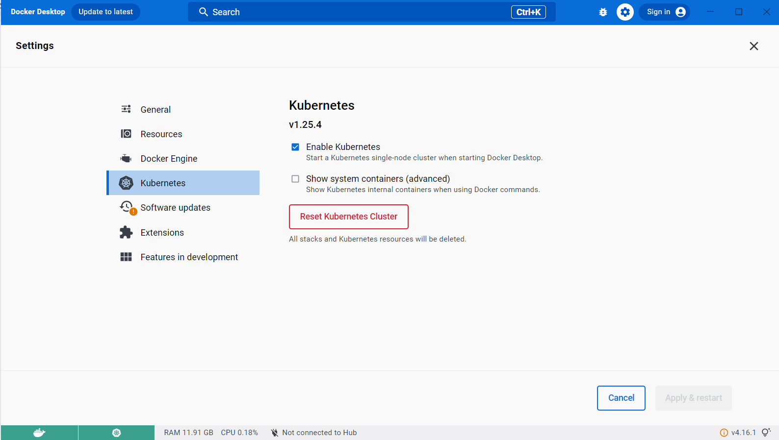
Task: Click the Extensions puzzle piece icon
Action: click(x=126, y=232)
